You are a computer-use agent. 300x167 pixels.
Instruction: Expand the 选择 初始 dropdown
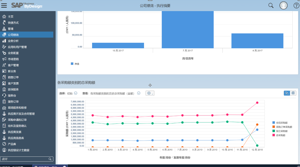click(x=76, y=93)
